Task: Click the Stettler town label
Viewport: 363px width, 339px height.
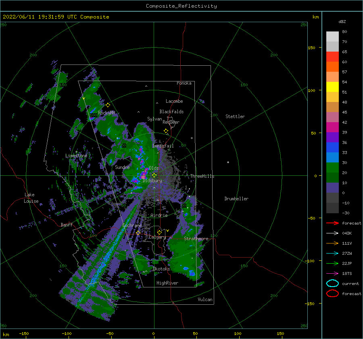Action: 235,116
